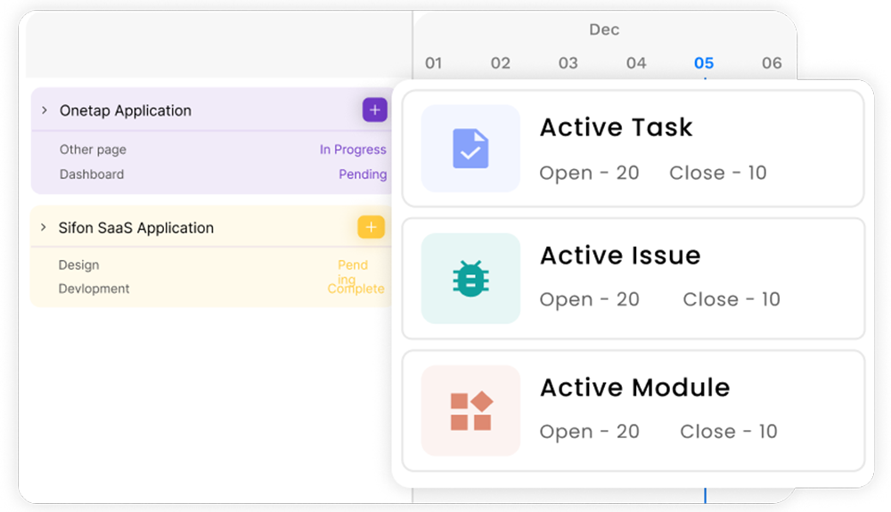
Task: Click the In Progress status label
Action: [353, 150]
